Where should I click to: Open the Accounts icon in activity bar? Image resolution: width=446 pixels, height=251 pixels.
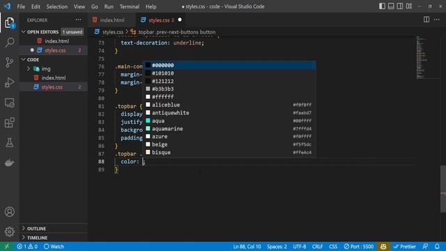tap(9, 212)
